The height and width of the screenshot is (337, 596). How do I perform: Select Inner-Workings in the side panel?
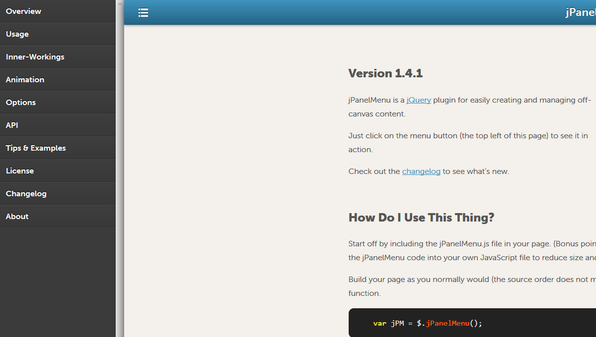click(35, 56)
